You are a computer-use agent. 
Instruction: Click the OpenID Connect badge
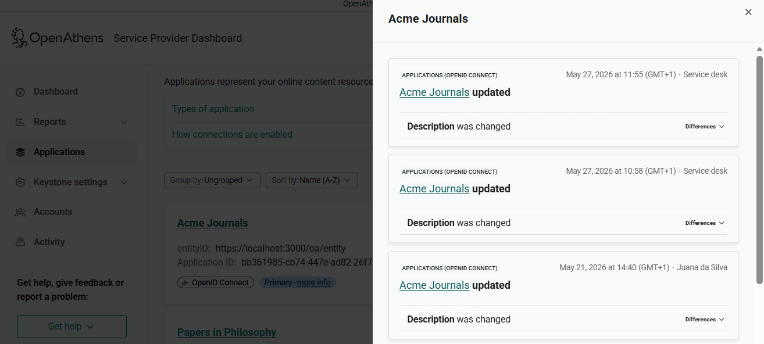[216, 283]
